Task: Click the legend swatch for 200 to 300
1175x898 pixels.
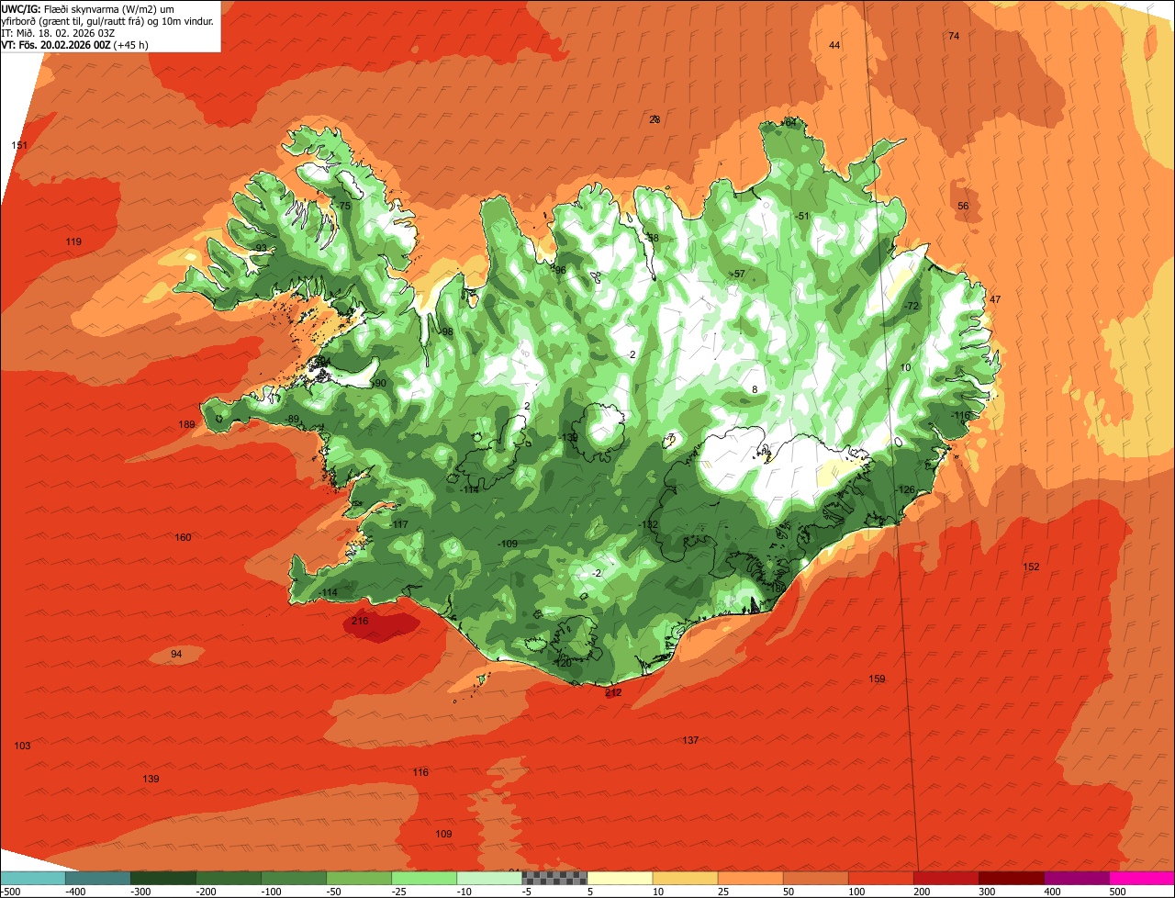Action: 946,878
